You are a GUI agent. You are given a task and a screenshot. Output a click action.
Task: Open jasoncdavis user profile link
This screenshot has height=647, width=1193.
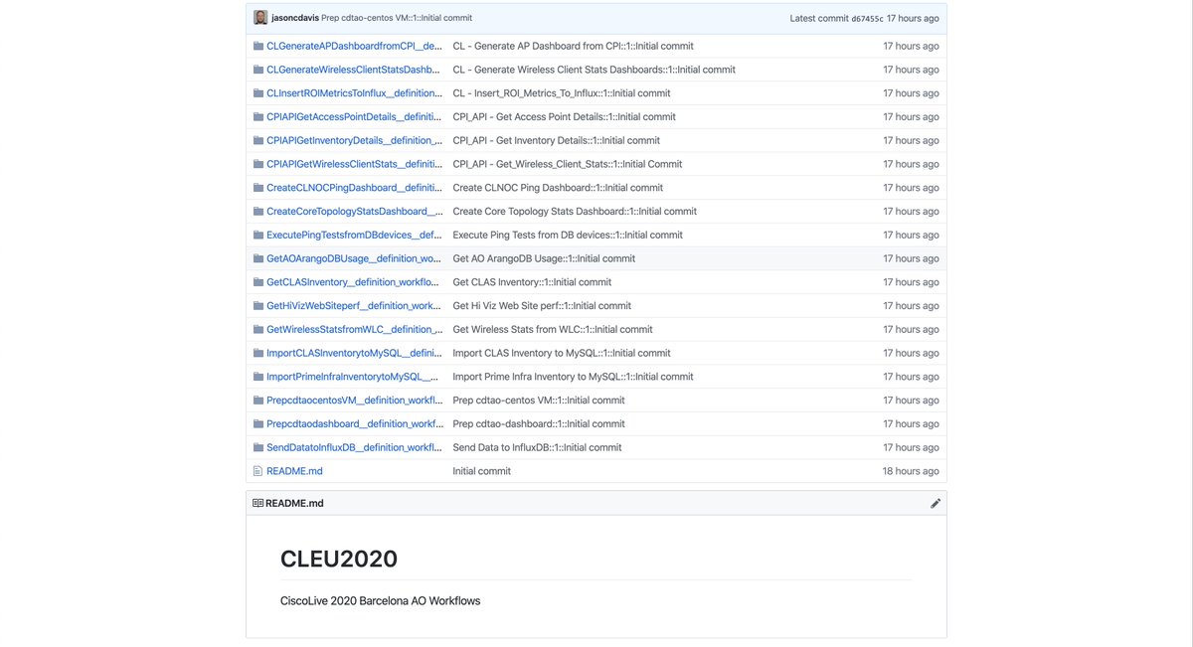(295, 18)
